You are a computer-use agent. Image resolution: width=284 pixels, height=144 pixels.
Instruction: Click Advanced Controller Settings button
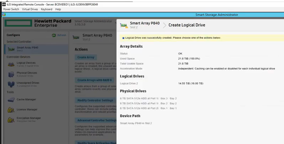pyautogui.click(x=96, y=120)
